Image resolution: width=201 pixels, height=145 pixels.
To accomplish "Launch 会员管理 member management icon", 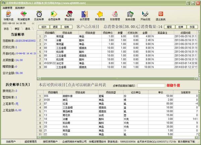I will tap(85, 15).
